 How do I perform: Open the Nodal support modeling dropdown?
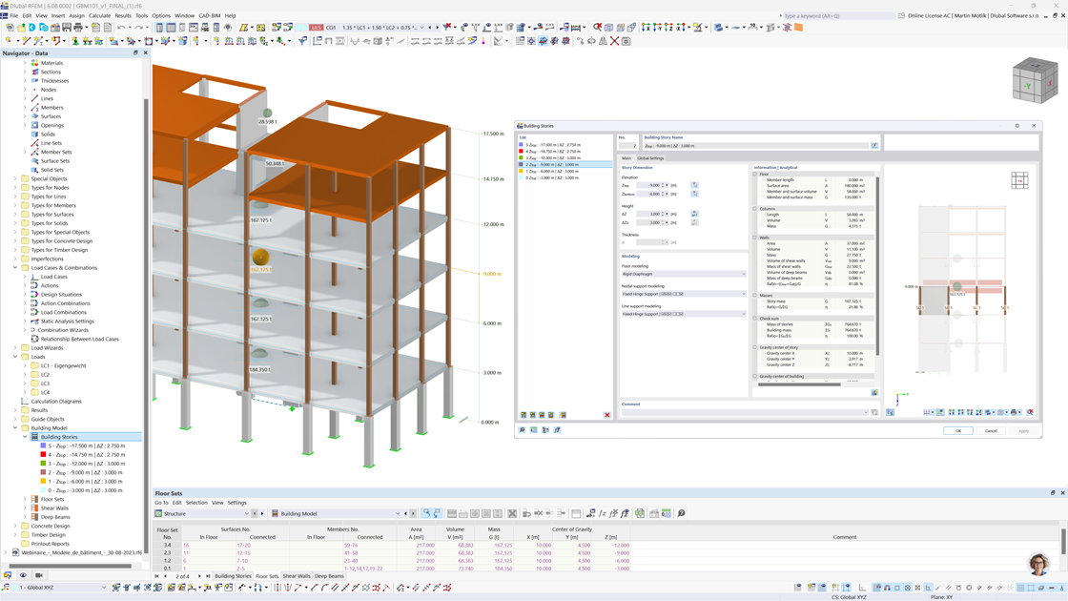pyautogui.click(x=744, y=294)
